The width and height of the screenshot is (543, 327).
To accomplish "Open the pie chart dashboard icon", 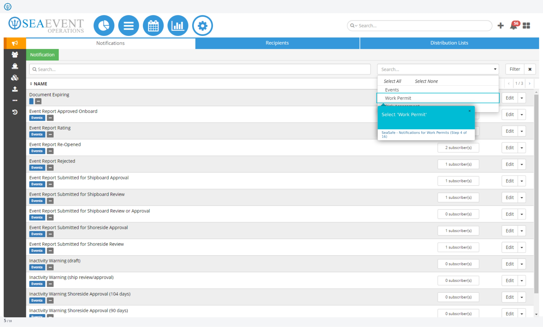I will (x=104, y=26).
